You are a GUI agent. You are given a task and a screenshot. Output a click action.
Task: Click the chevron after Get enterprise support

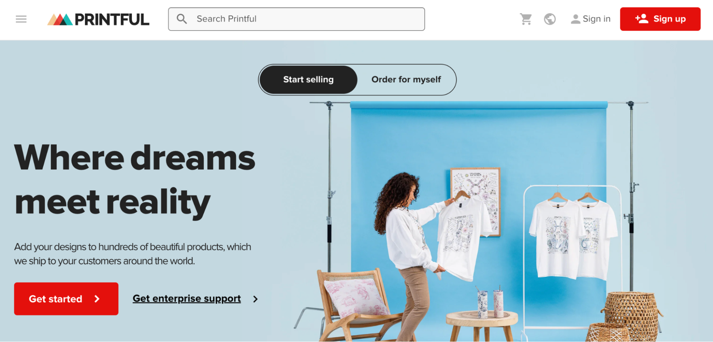255,299
